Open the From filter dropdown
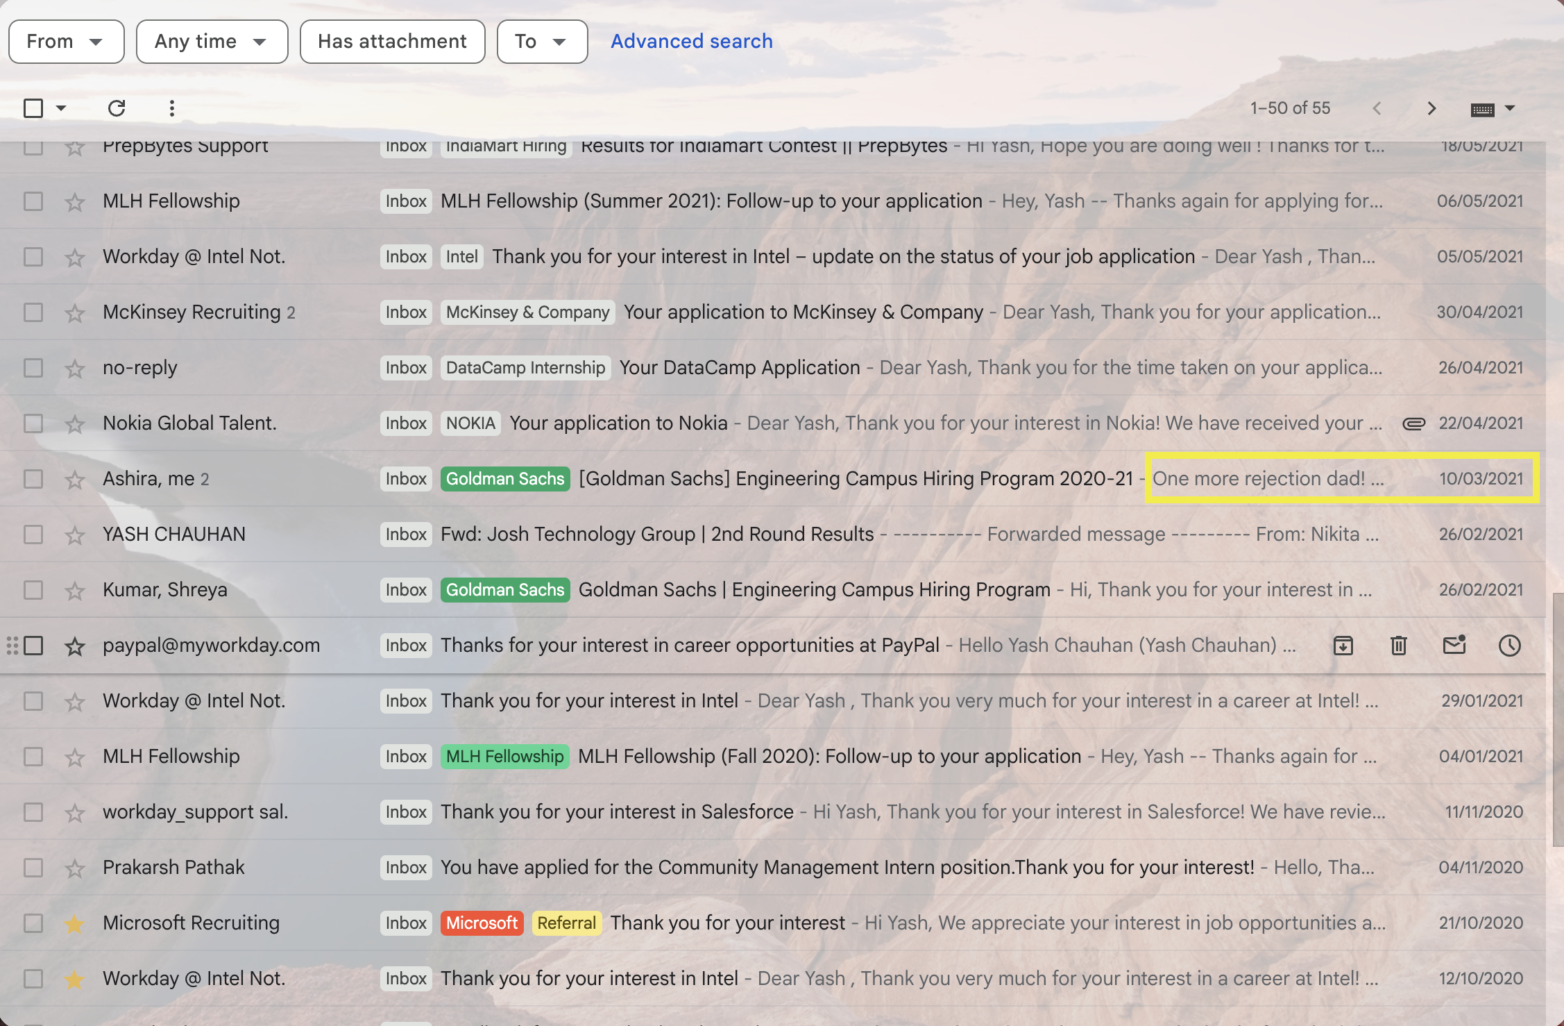 [x=67, y=42]
